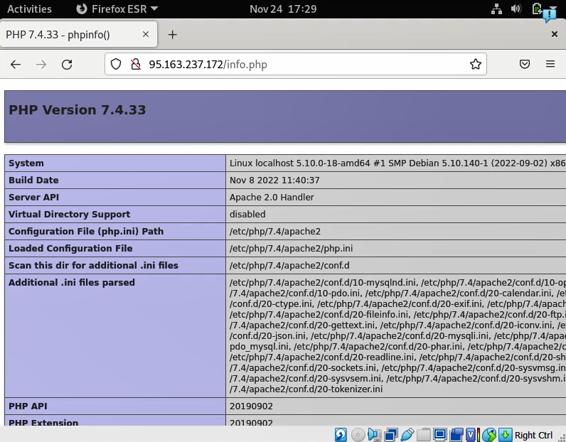This screenshot has width=566, height=442.
Task: Open the Nov 24 17:29 clock calendar
Action: [283, 9]
